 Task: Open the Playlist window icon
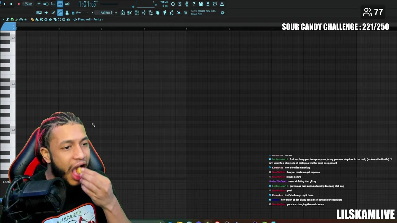123,13
